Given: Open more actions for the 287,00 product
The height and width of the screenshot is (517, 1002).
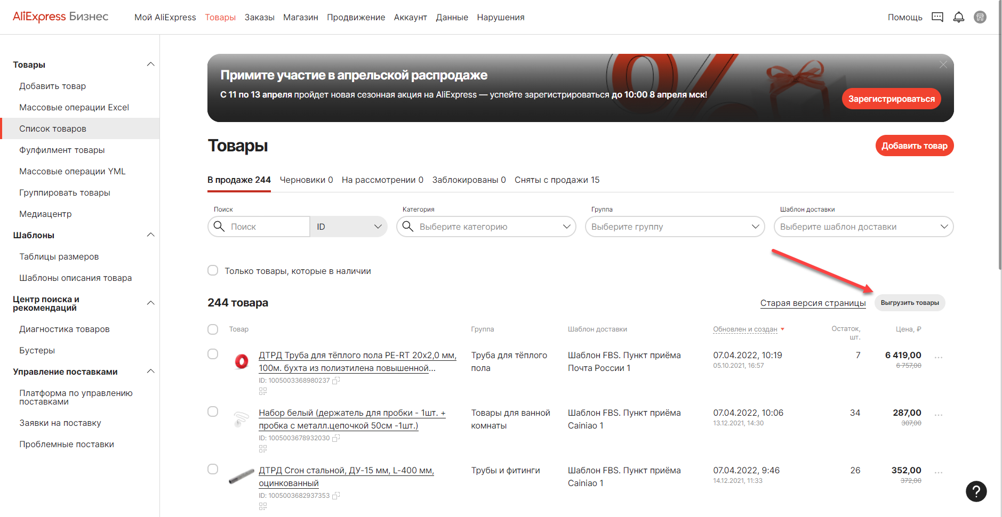Looking at the screenshot, I should point(939,415).
